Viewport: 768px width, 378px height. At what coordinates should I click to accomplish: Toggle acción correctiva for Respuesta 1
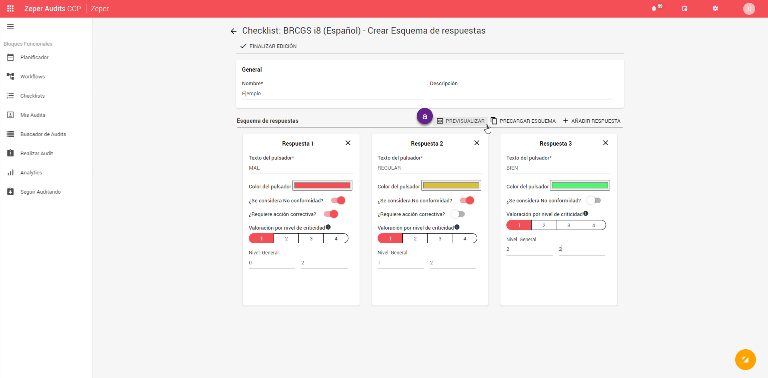tap(331, 214)
